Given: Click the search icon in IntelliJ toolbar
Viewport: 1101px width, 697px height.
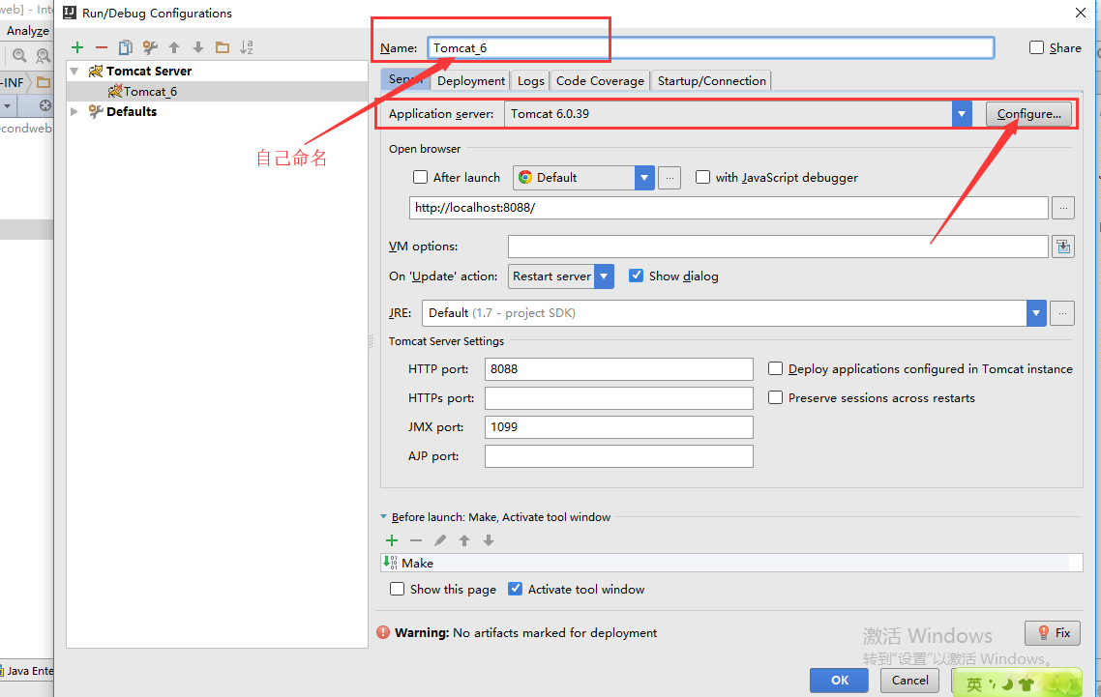Looking at the screenshot, I should pos(19,55).
